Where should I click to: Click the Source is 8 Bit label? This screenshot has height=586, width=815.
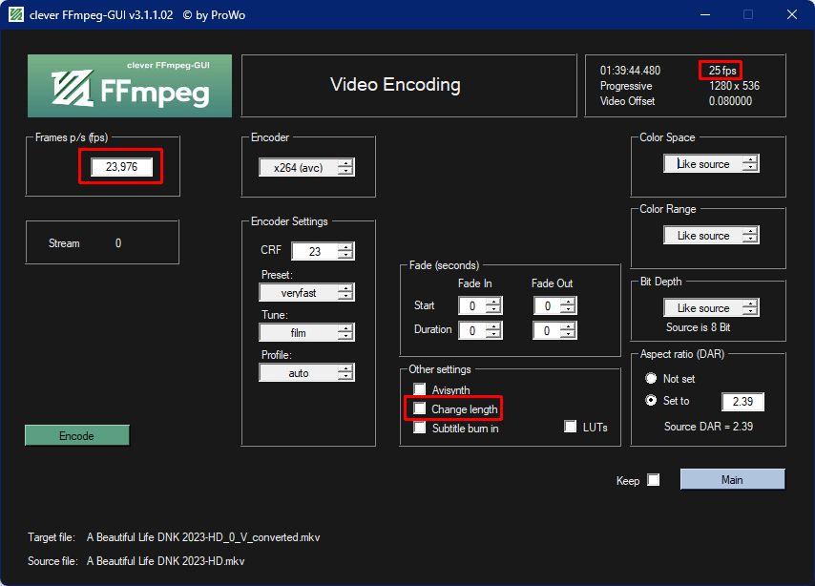(698, 327)
